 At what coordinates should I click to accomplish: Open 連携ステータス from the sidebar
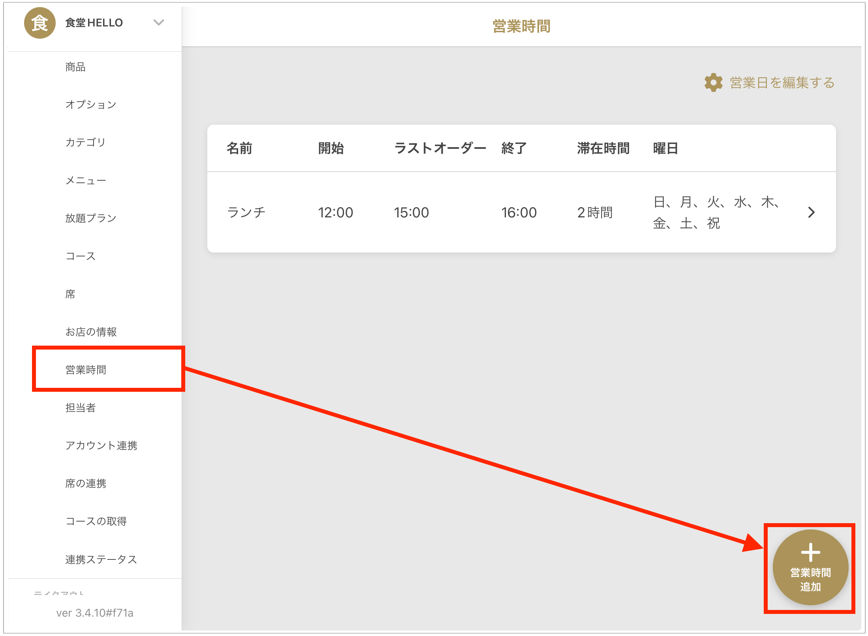pos(101,559)
